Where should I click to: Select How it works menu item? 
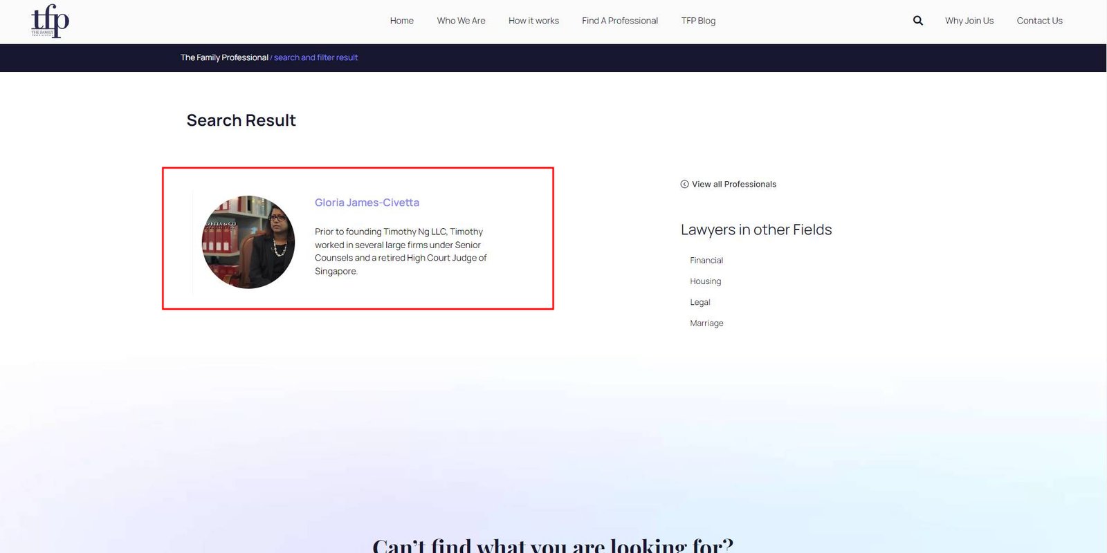point(533,21)
